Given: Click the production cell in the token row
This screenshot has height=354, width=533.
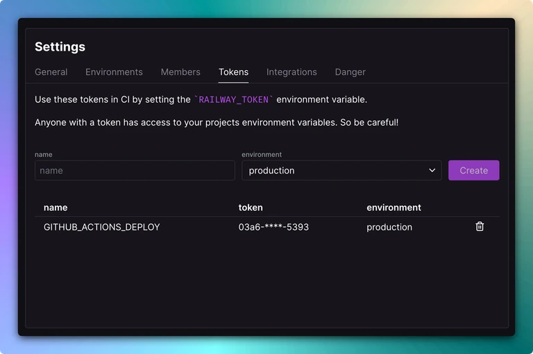Looking at the screenshot, I should pos(389,227).
